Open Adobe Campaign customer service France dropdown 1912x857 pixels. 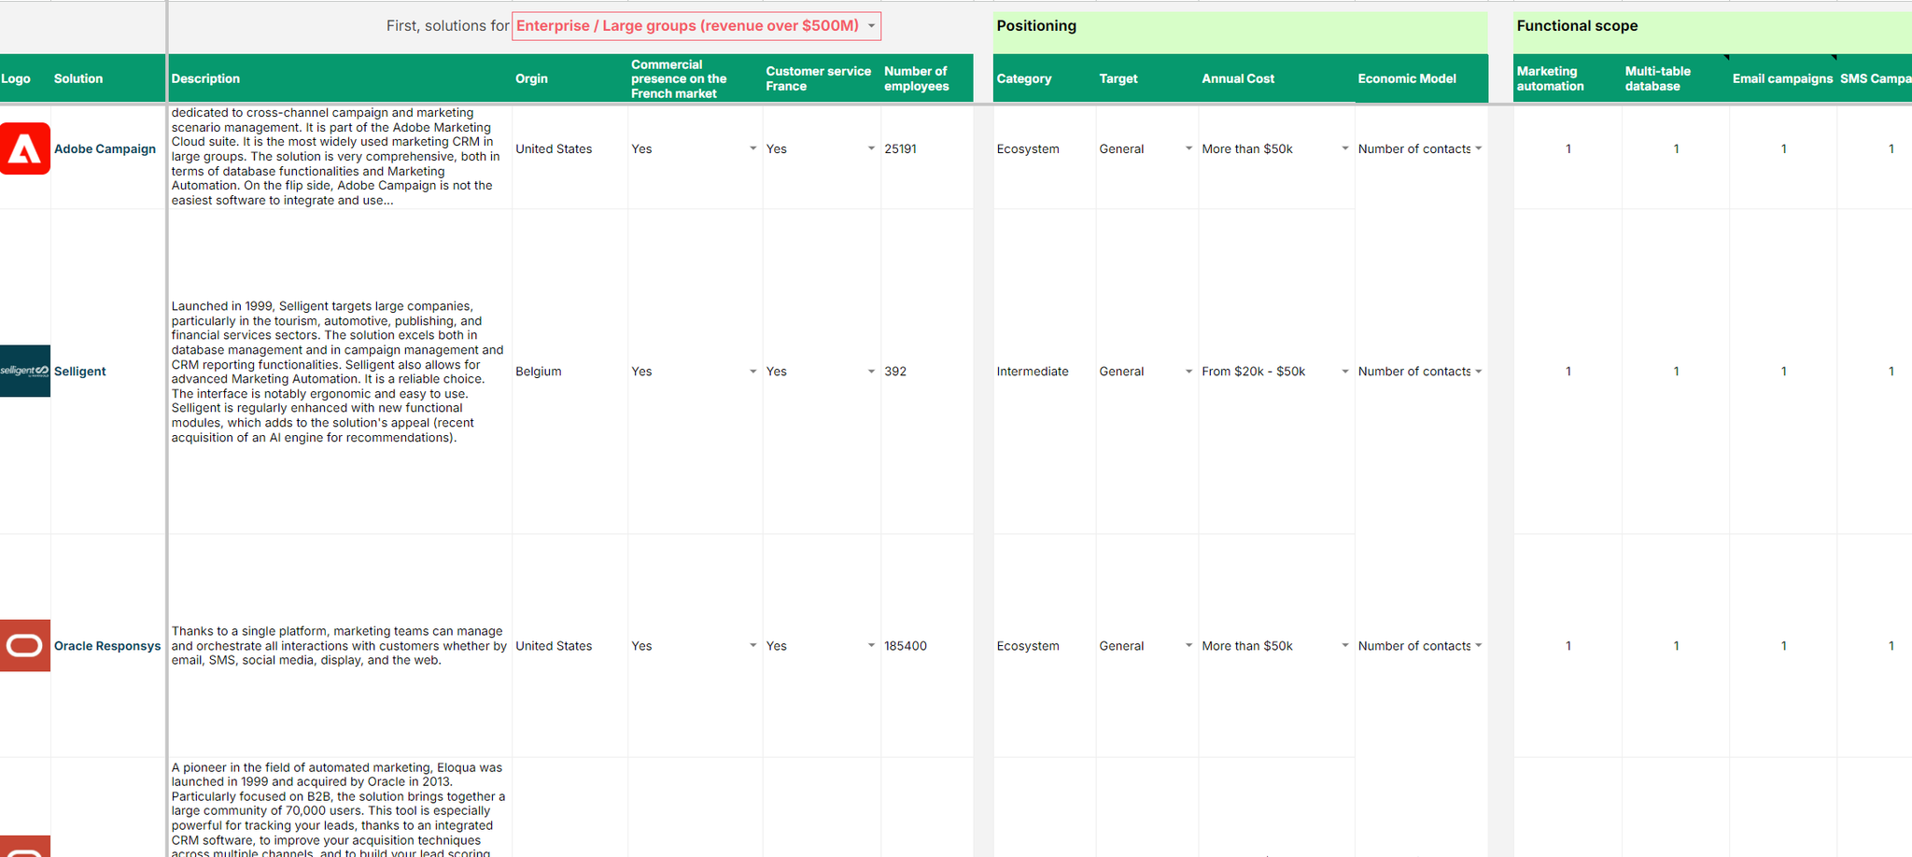[871, 148]
